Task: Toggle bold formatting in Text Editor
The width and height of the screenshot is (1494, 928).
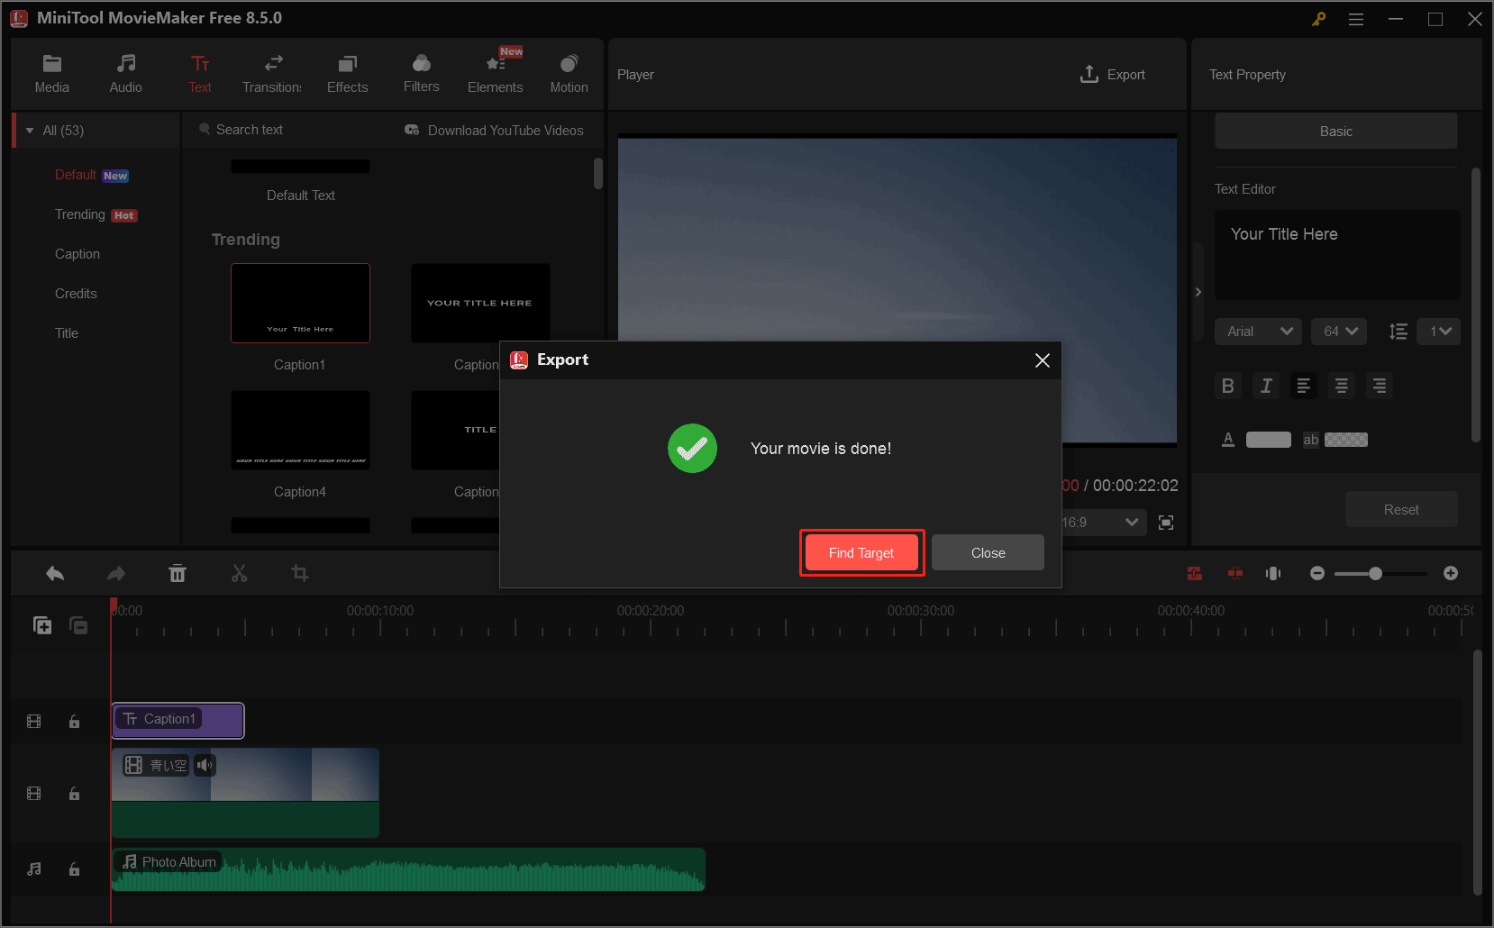Action: coord(1227,386)
